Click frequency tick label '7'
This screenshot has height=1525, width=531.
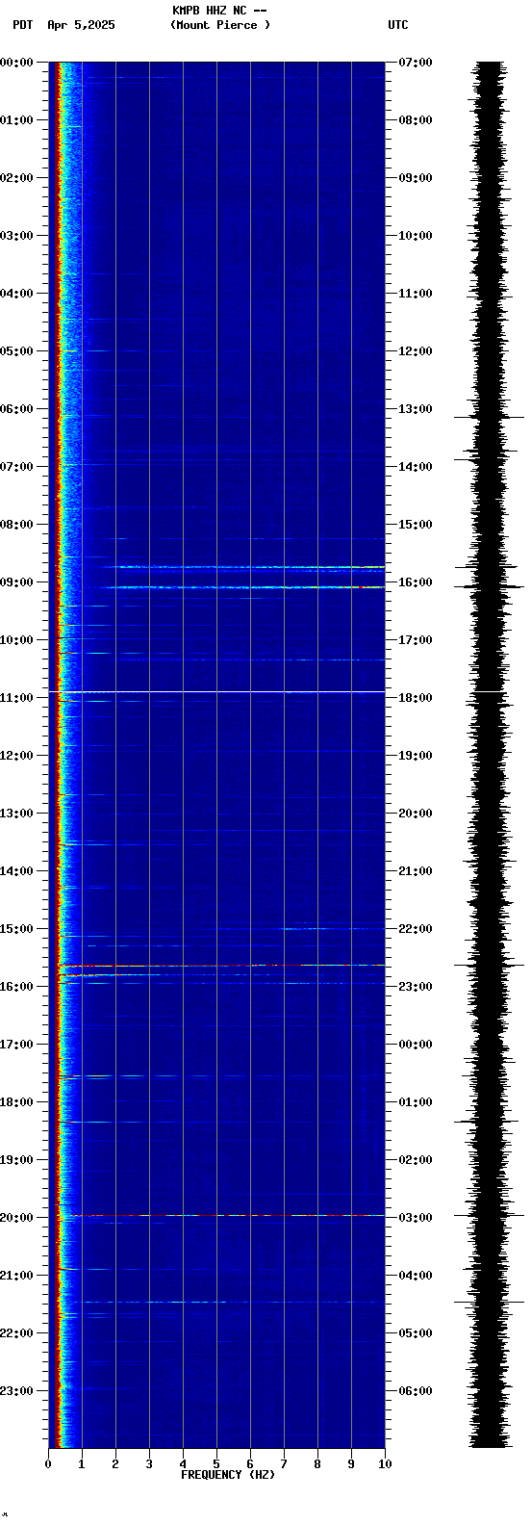[284, 1464]
